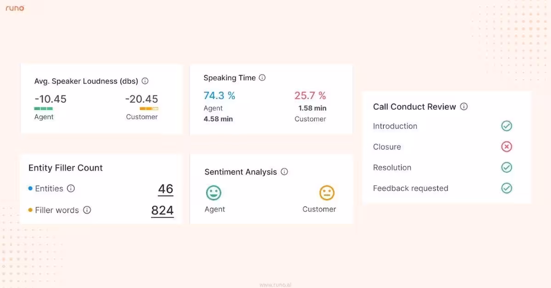Toggle the Introduction checkmark indicator
The height and width of the screenshot is (288, 551).
click(x=507, y=126)
